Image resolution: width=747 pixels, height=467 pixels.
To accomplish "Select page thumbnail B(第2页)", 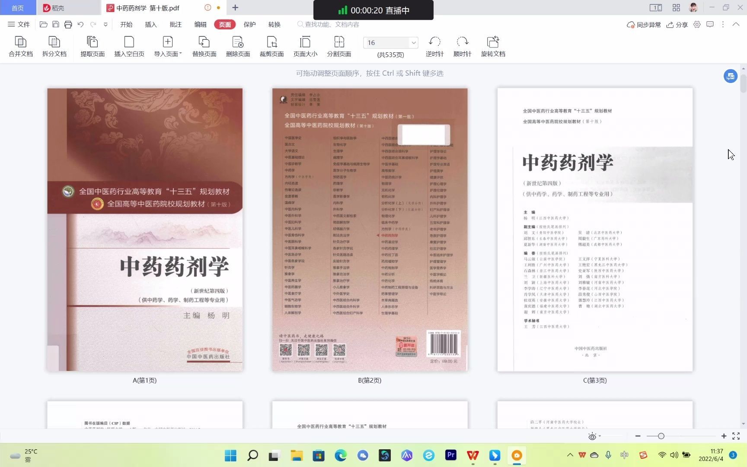I will [x=370, y=230].
